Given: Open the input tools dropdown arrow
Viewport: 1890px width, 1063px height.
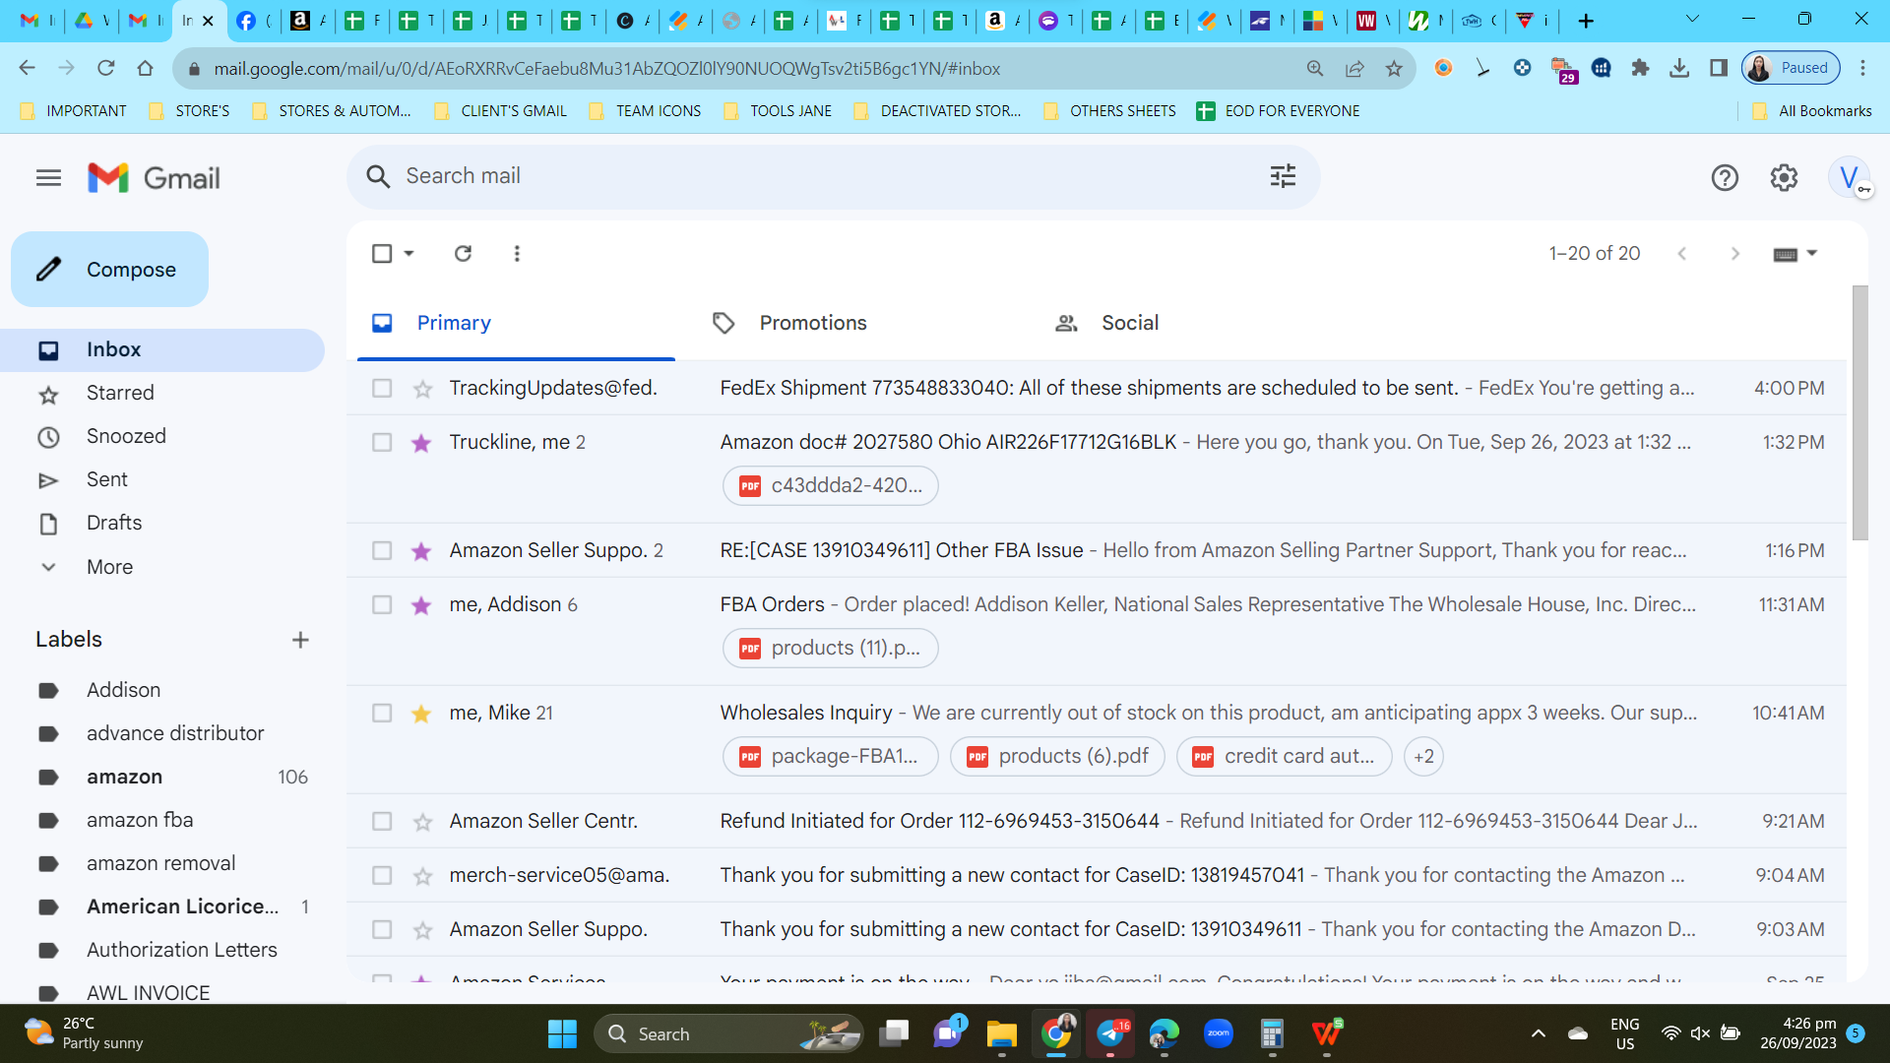Looking at the screenshot, I should [1812, 254].
